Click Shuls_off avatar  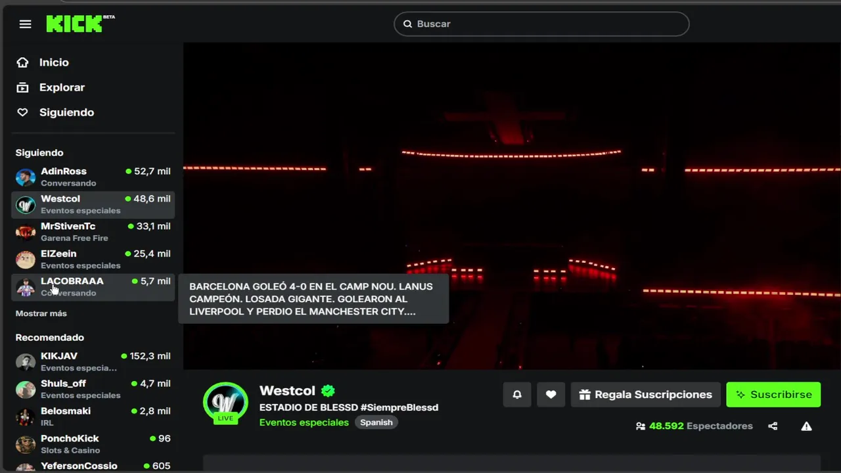[26, 390]
